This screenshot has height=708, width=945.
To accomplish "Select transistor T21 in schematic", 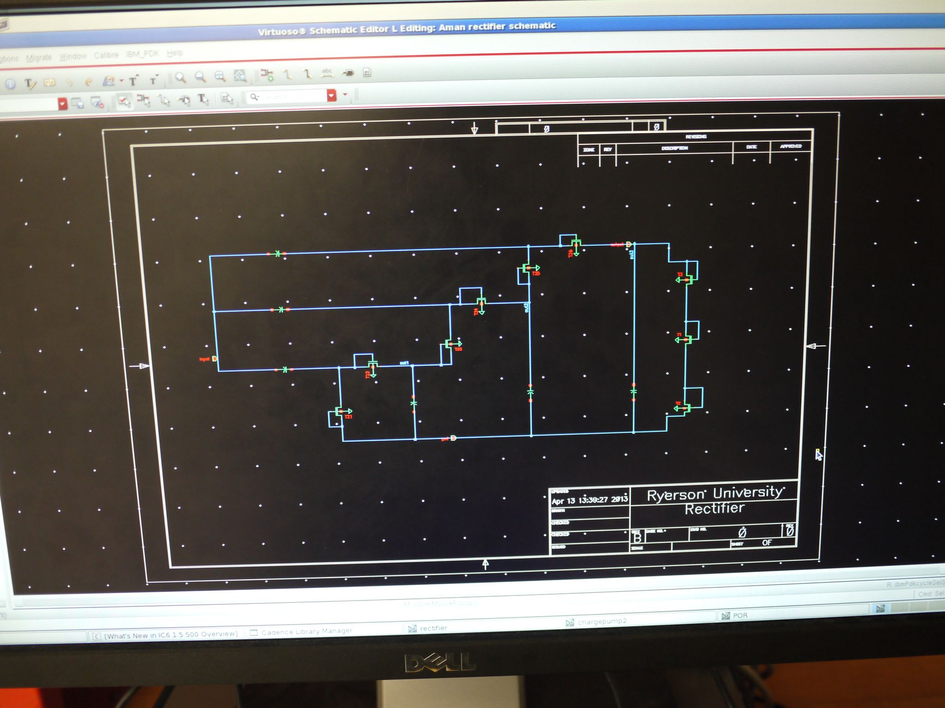I will tap(341, 412).
